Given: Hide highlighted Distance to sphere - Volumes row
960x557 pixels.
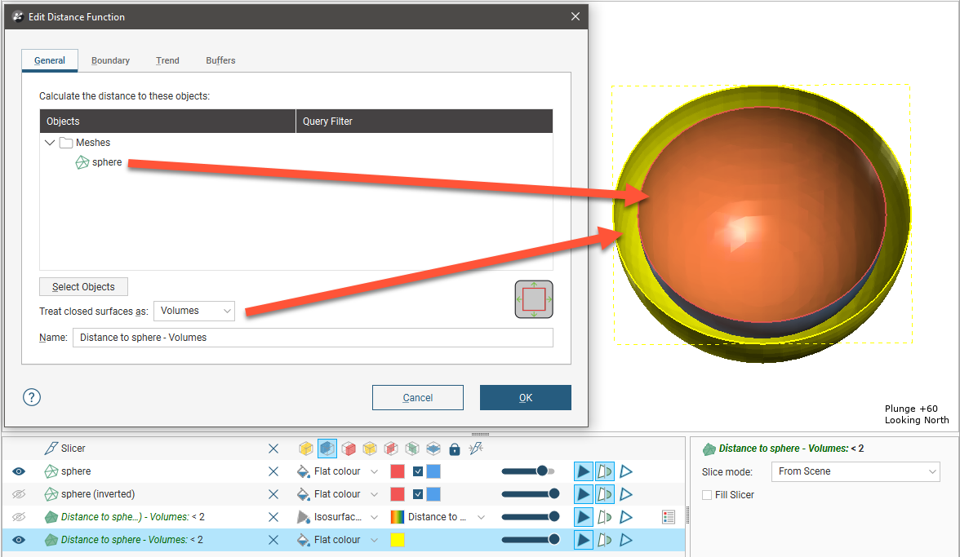Looking at the screenshot, I should pos(19,540).
